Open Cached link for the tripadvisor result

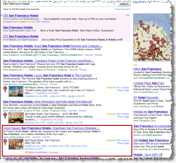(x=89, y=55)
